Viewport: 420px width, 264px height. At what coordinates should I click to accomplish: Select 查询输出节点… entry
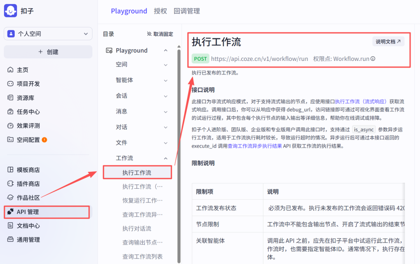click(142, 242)
